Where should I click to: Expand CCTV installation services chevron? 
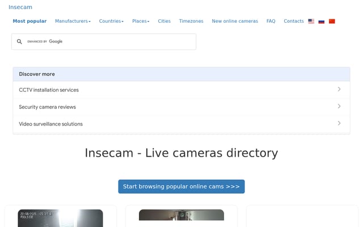(x=339, y=89)
